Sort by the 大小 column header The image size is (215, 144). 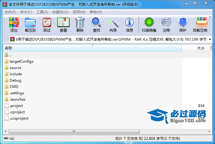click(x=194, y=48)
